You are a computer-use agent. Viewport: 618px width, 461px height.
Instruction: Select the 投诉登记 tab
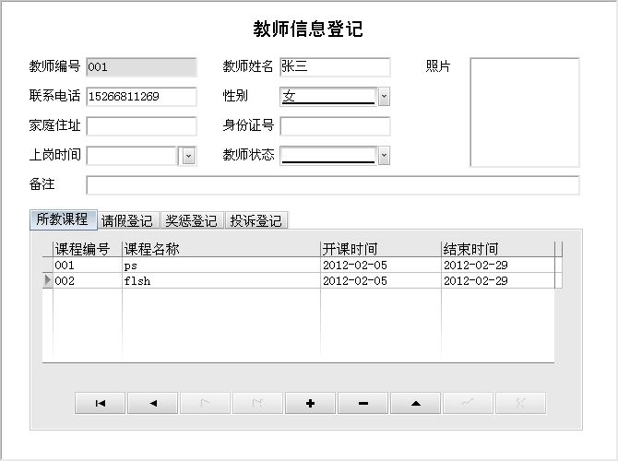[x=256, y=221]
